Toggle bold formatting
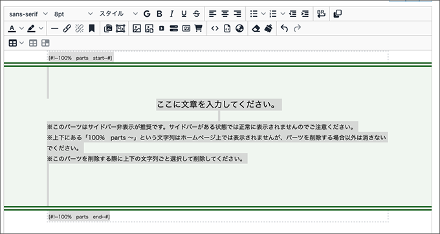Viewport: 440px width, 234px height. [x=159, y=14]
